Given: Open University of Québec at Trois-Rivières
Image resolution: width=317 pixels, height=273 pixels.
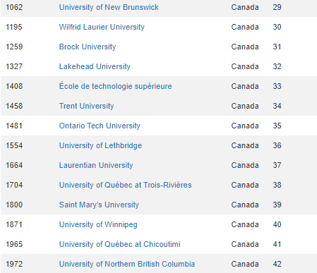Looking at the screenshot, I should 125,185.
